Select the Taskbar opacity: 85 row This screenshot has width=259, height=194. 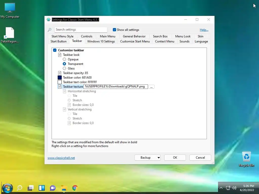coord(73,73)
